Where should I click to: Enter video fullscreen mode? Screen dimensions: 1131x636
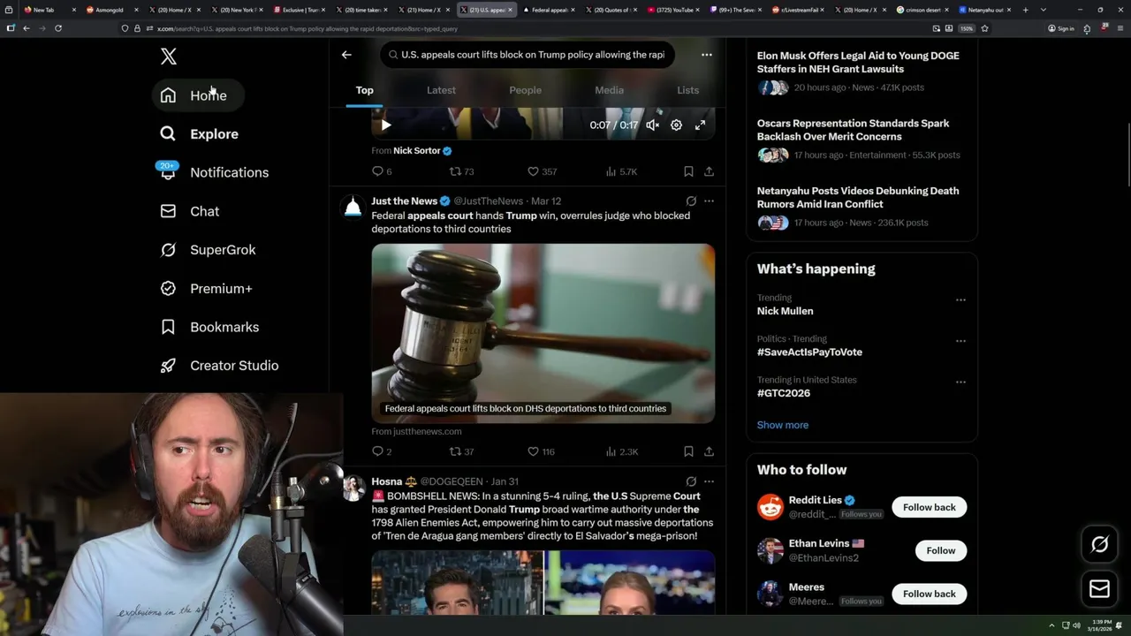700,125
